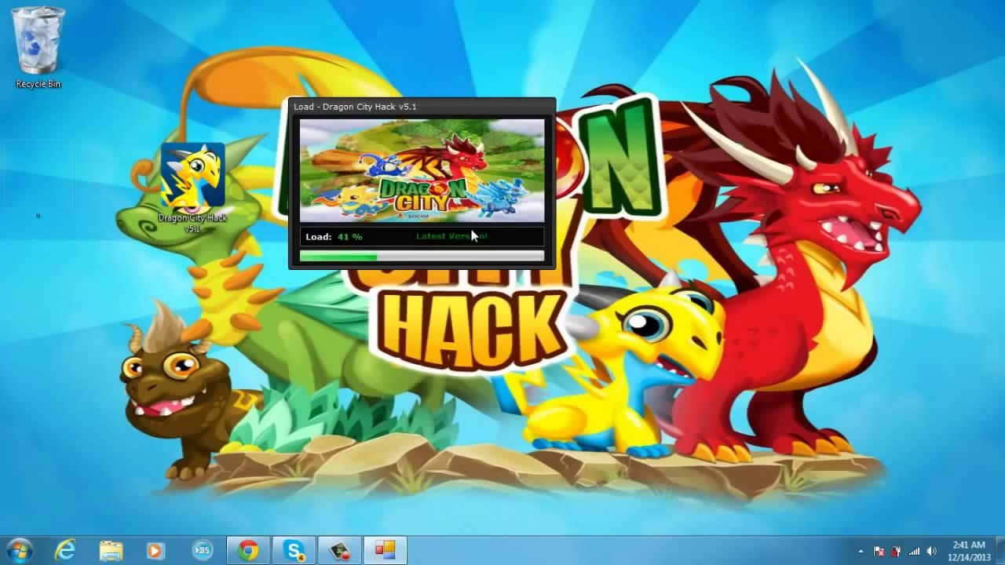
Task: Click the Dragon City banner image in loader
Action: (422, 170)
